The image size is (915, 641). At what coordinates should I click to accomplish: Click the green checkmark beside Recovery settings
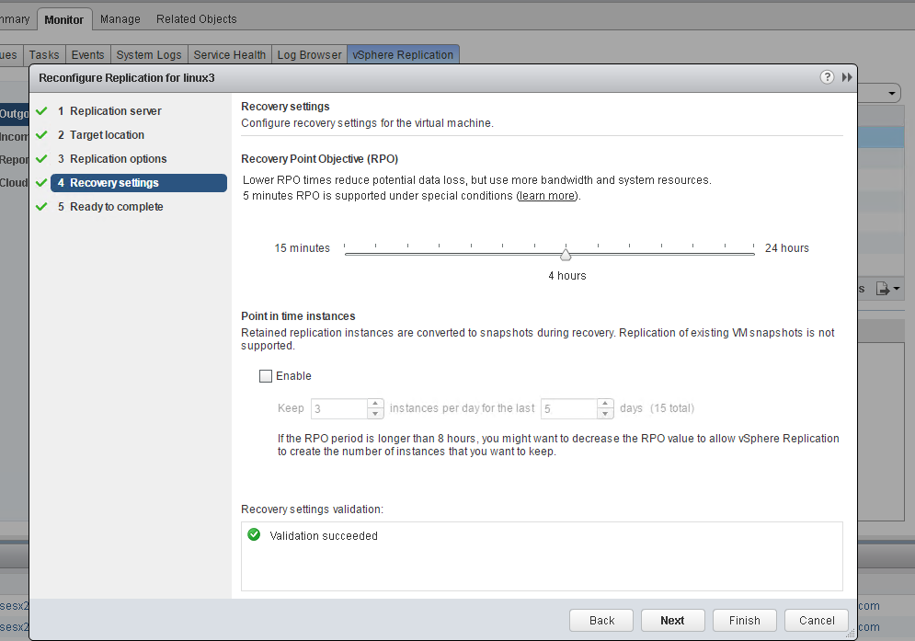41,183
